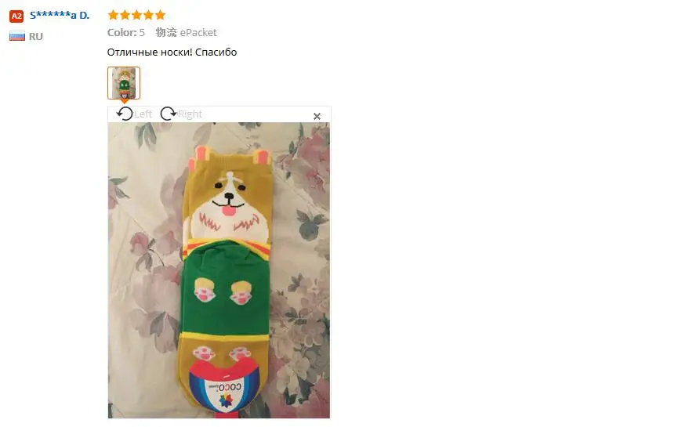
Task: Click the rotate left arrow icon
Action: pyautogui.click(x=125, y=114)
